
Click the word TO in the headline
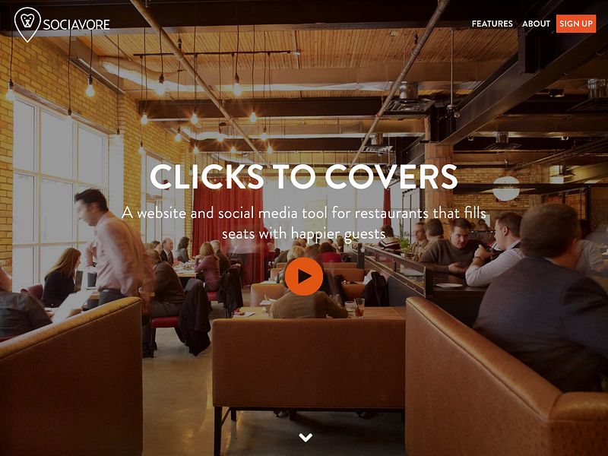click(295, 177)
